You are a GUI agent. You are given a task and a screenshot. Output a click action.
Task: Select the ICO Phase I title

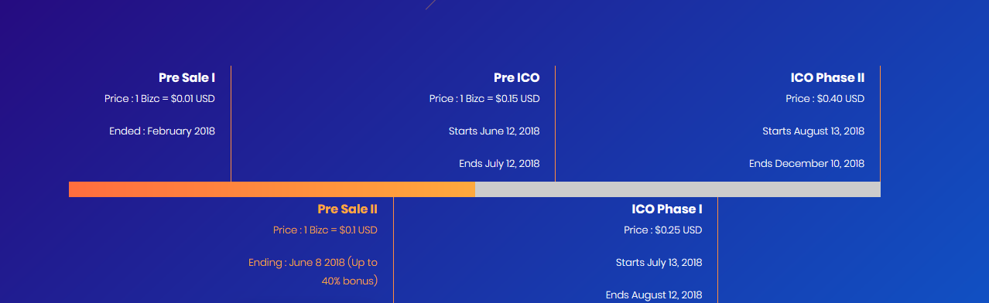pyautogui.click(x=667, y=209)
